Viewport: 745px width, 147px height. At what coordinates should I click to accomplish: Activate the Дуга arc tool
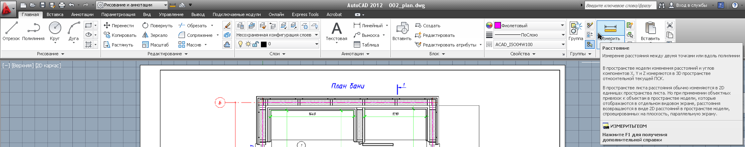pos(74,31)
